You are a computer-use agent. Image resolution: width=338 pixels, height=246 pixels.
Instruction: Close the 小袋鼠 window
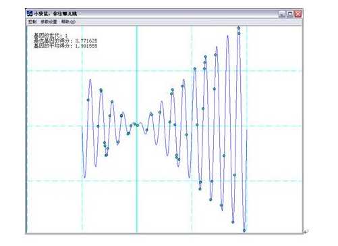pyautogui.click(x=298, y=14)
